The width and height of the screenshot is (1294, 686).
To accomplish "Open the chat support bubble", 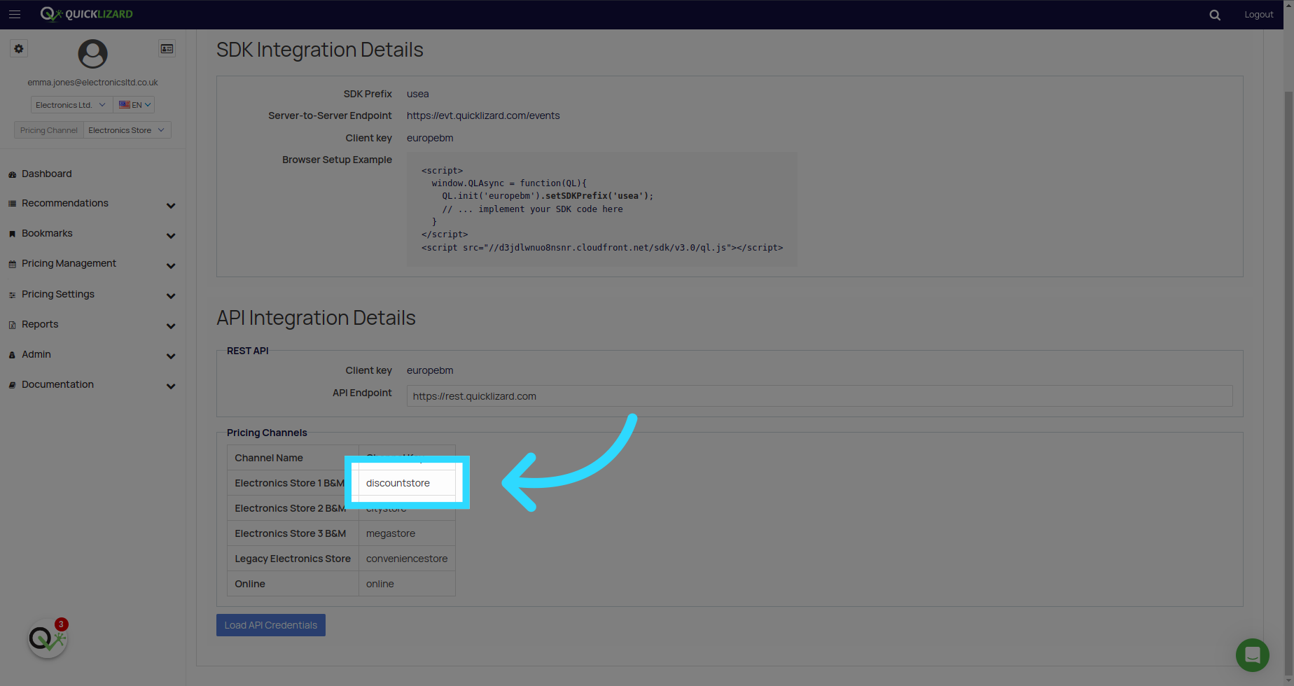I will click(x=1252, y=655).
